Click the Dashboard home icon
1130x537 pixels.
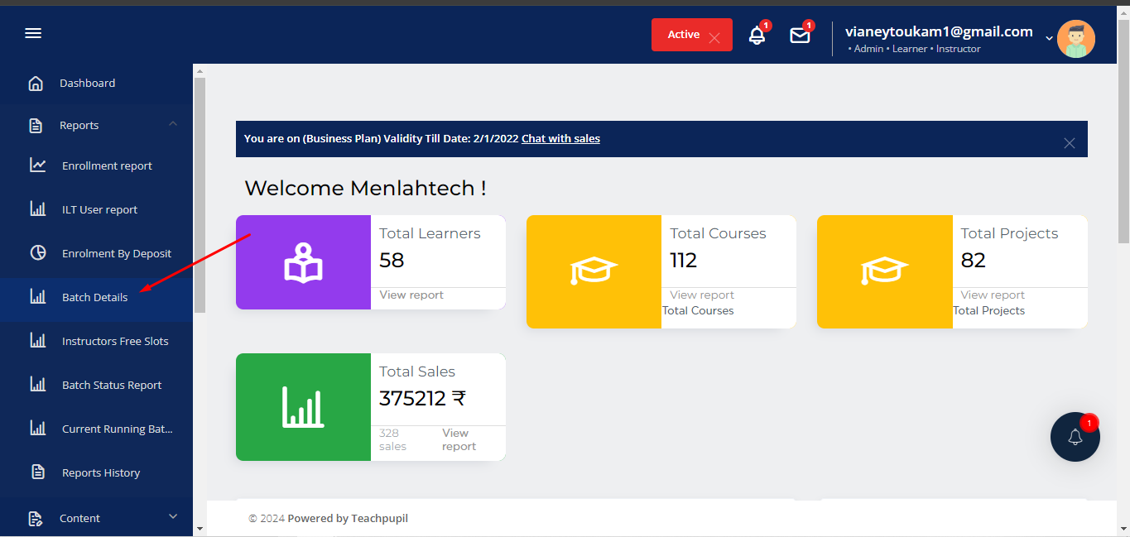tap(36, 83)
